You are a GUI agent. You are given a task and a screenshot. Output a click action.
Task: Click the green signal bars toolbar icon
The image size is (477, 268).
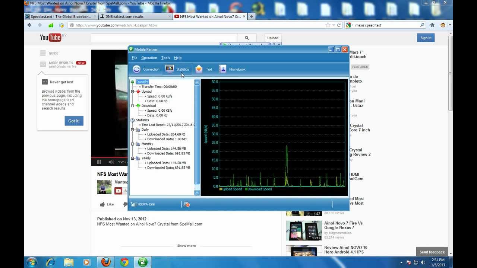tap(51, 25)
